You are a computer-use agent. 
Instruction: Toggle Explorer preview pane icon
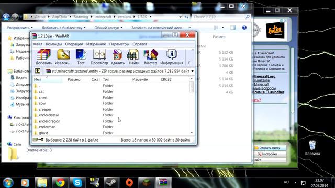point(233,28)
